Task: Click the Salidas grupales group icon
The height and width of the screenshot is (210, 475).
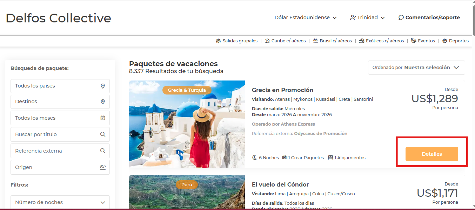Action: pyautogui.click(x=219, y=41)
